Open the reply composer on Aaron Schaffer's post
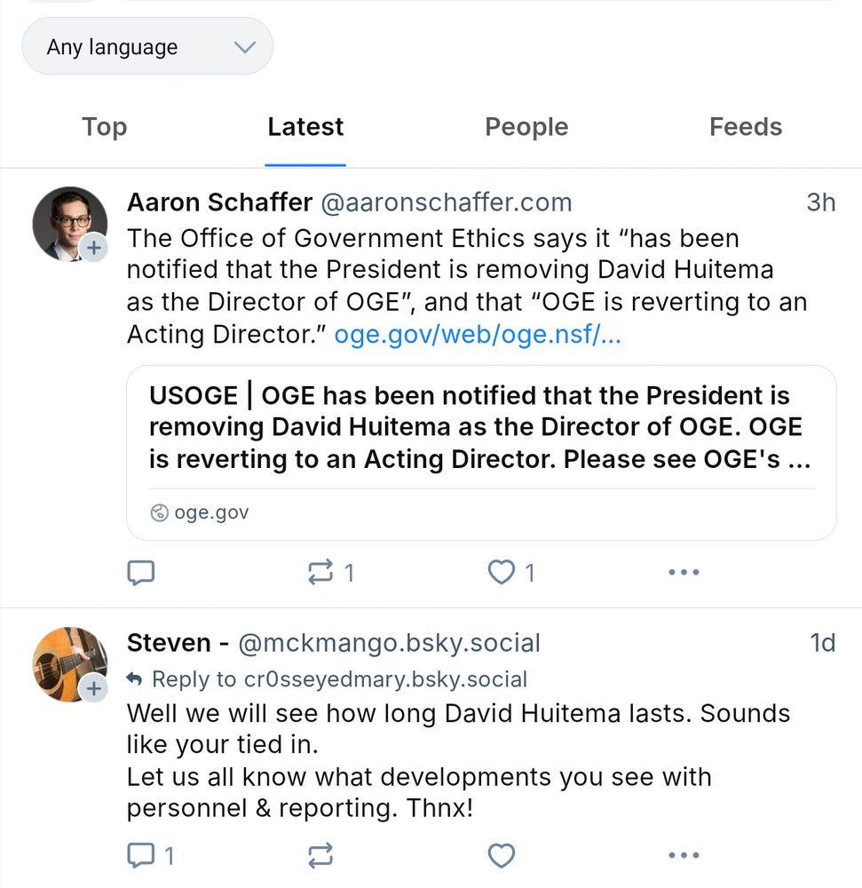862x888 pixels. click(x=142, y=572)
